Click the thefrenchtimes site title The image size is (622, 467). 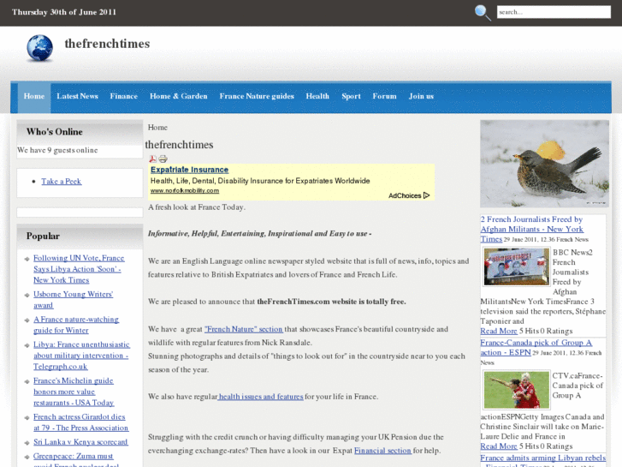[107, 44]
